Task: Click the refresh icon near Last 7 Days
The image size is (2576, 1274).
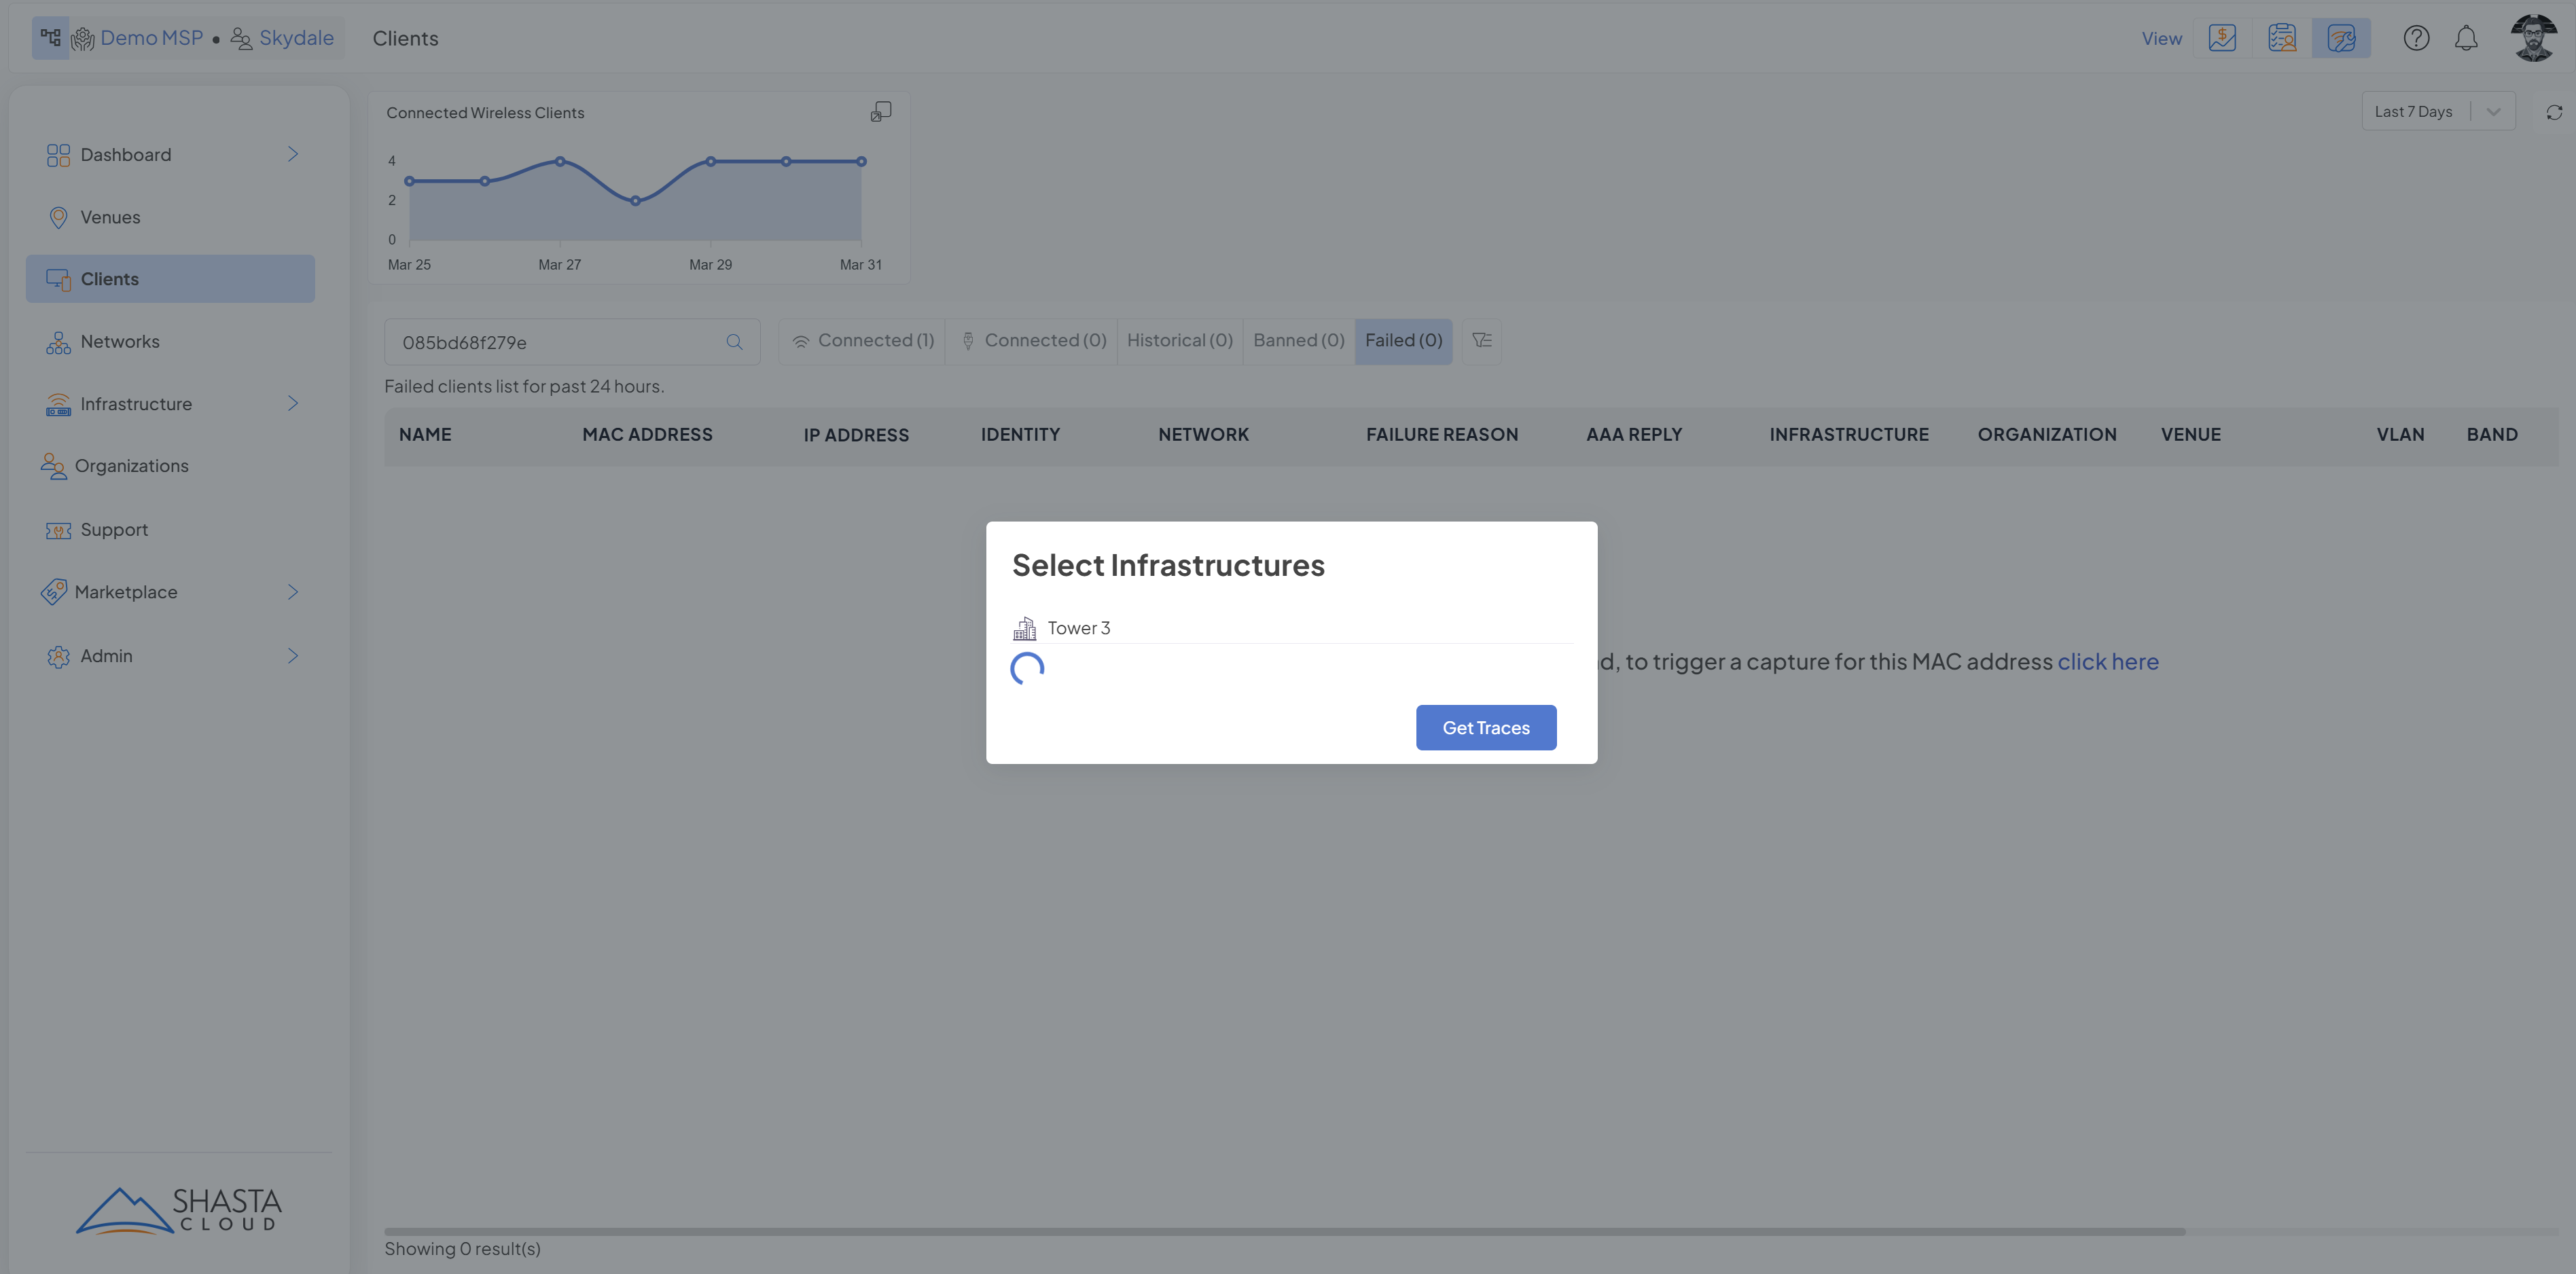Action: click(x=2554, y=112)
